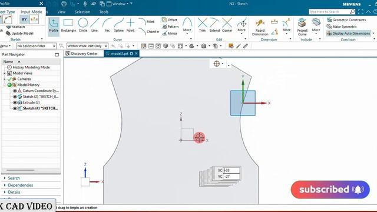The image size is (377, 212).
Task: Click the search magnifier icon
Action: point(352,12)
